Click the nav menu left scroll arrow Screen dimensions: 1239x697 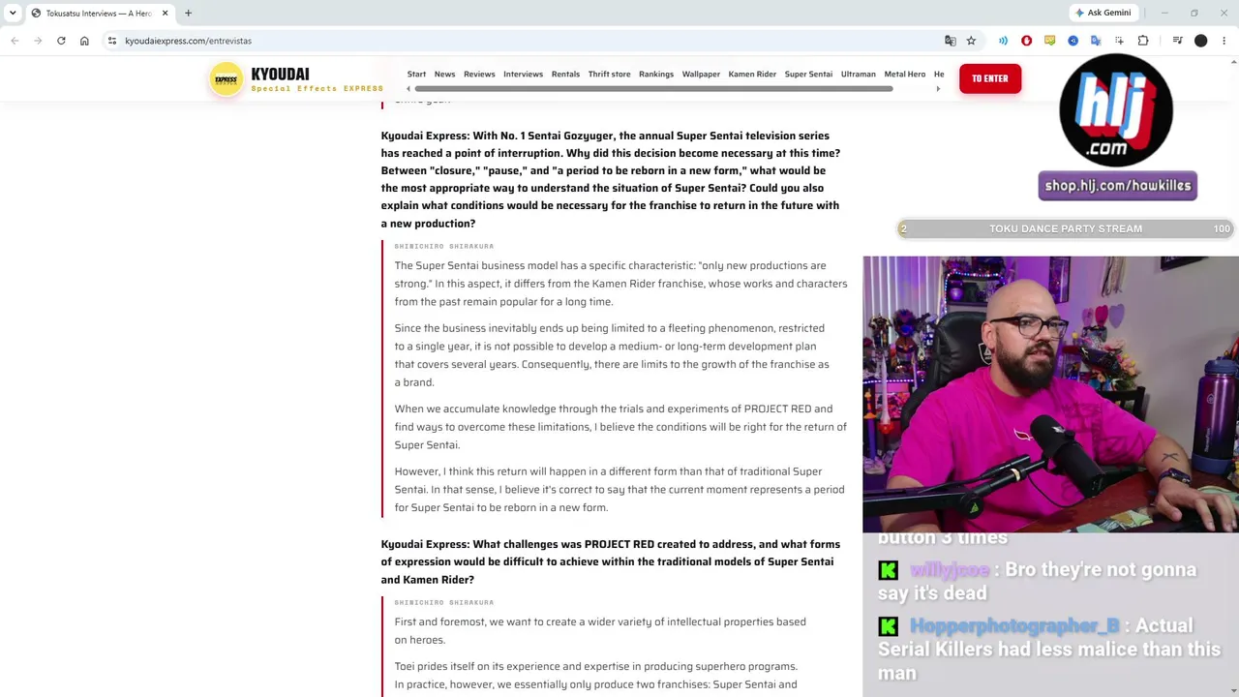pyautogui.click(x=409, y=89)
